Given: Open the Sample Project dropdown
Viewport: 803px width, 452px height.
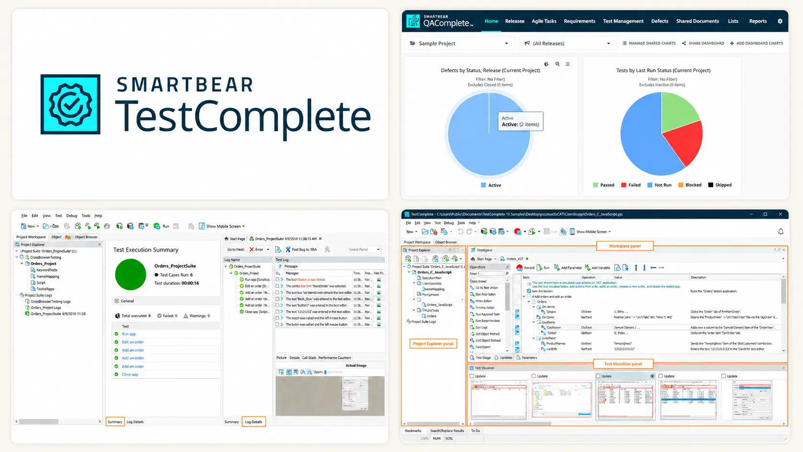Looking at the screenshot, I should (460, 43).
